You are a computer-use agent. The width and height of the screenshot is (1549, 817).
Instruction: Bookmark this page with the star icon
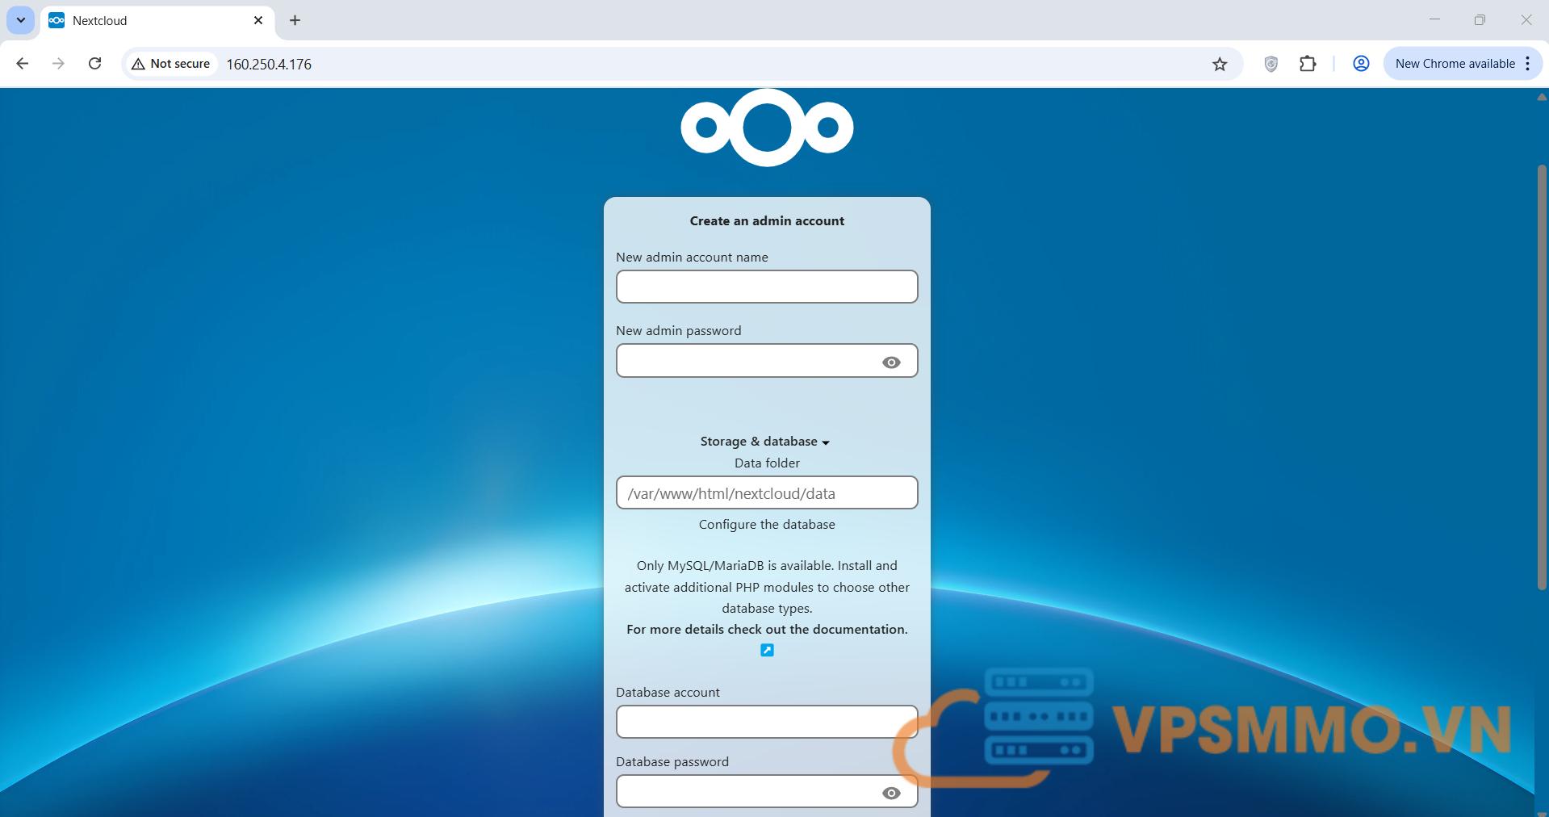point(1219,64)
